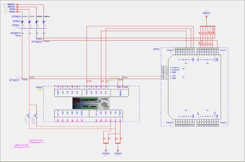The image size is (245, 162).
Task: Select the Output 1 connector label
Action: pyautogui.click(x=170, y=50)
